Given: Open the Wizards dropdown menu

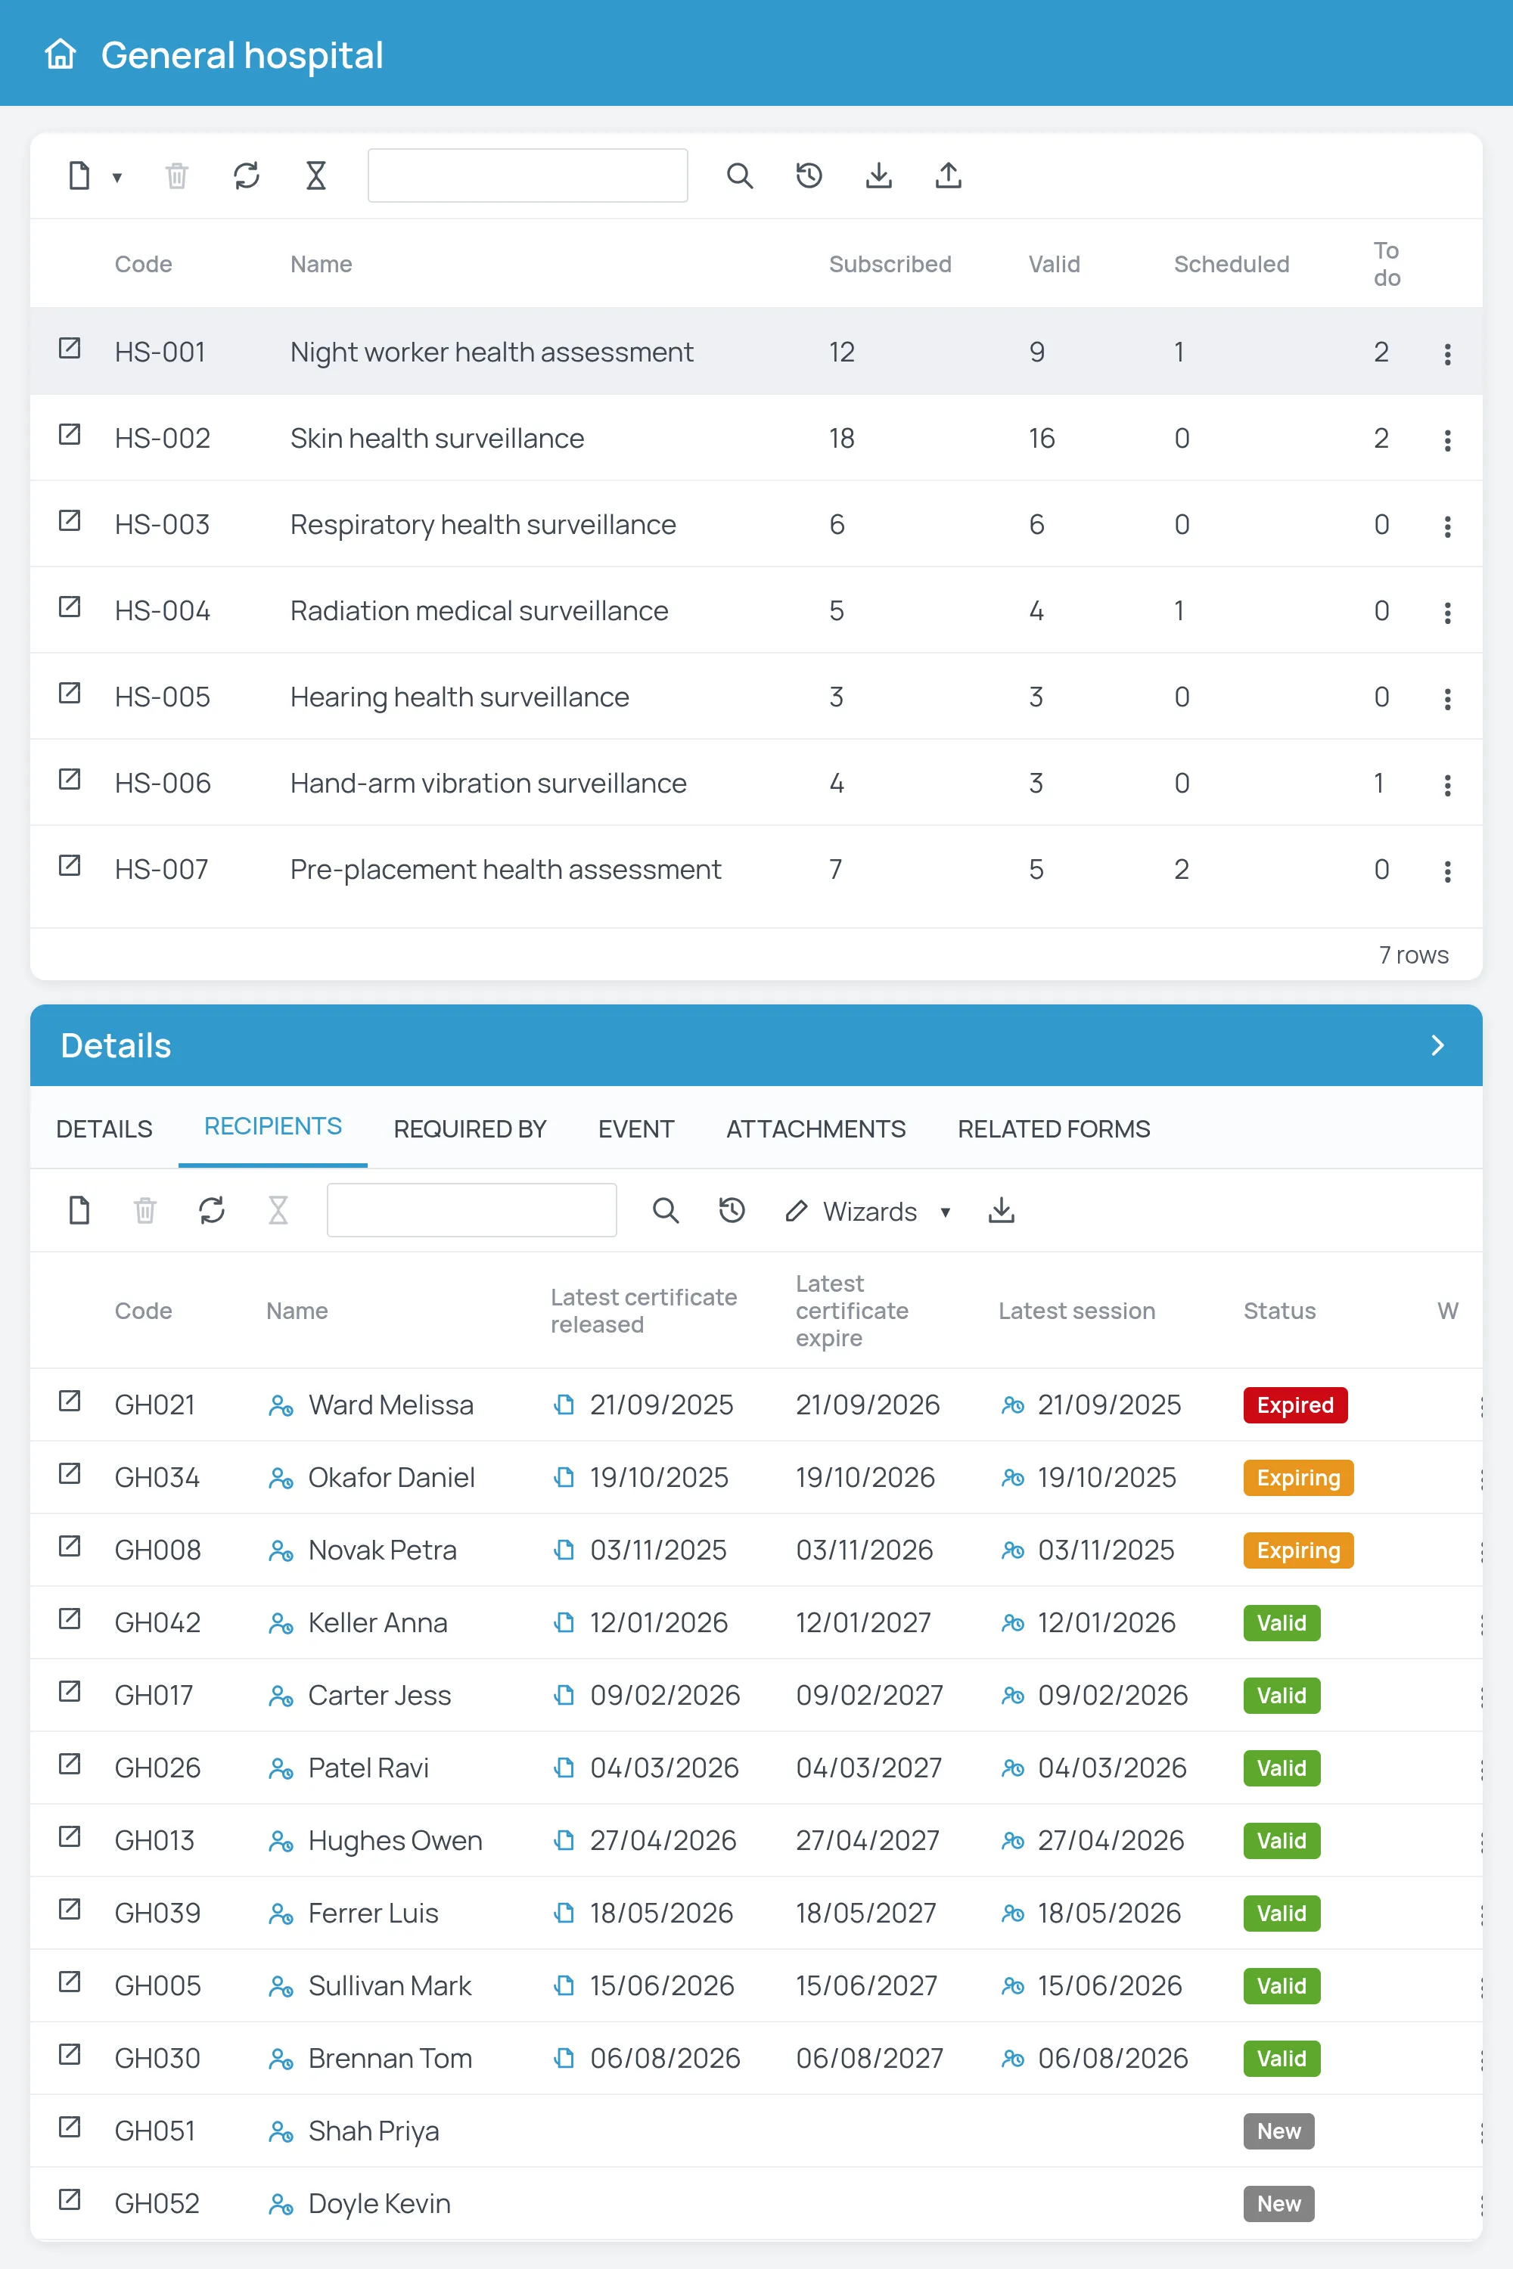Looking at the screenshot, I should 868,1212.
